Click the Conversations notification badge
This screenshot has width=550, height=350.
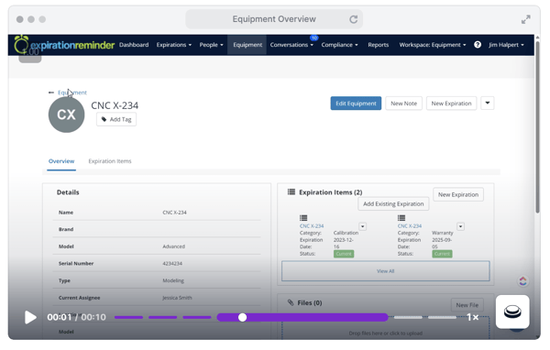(x=313, y=38)
